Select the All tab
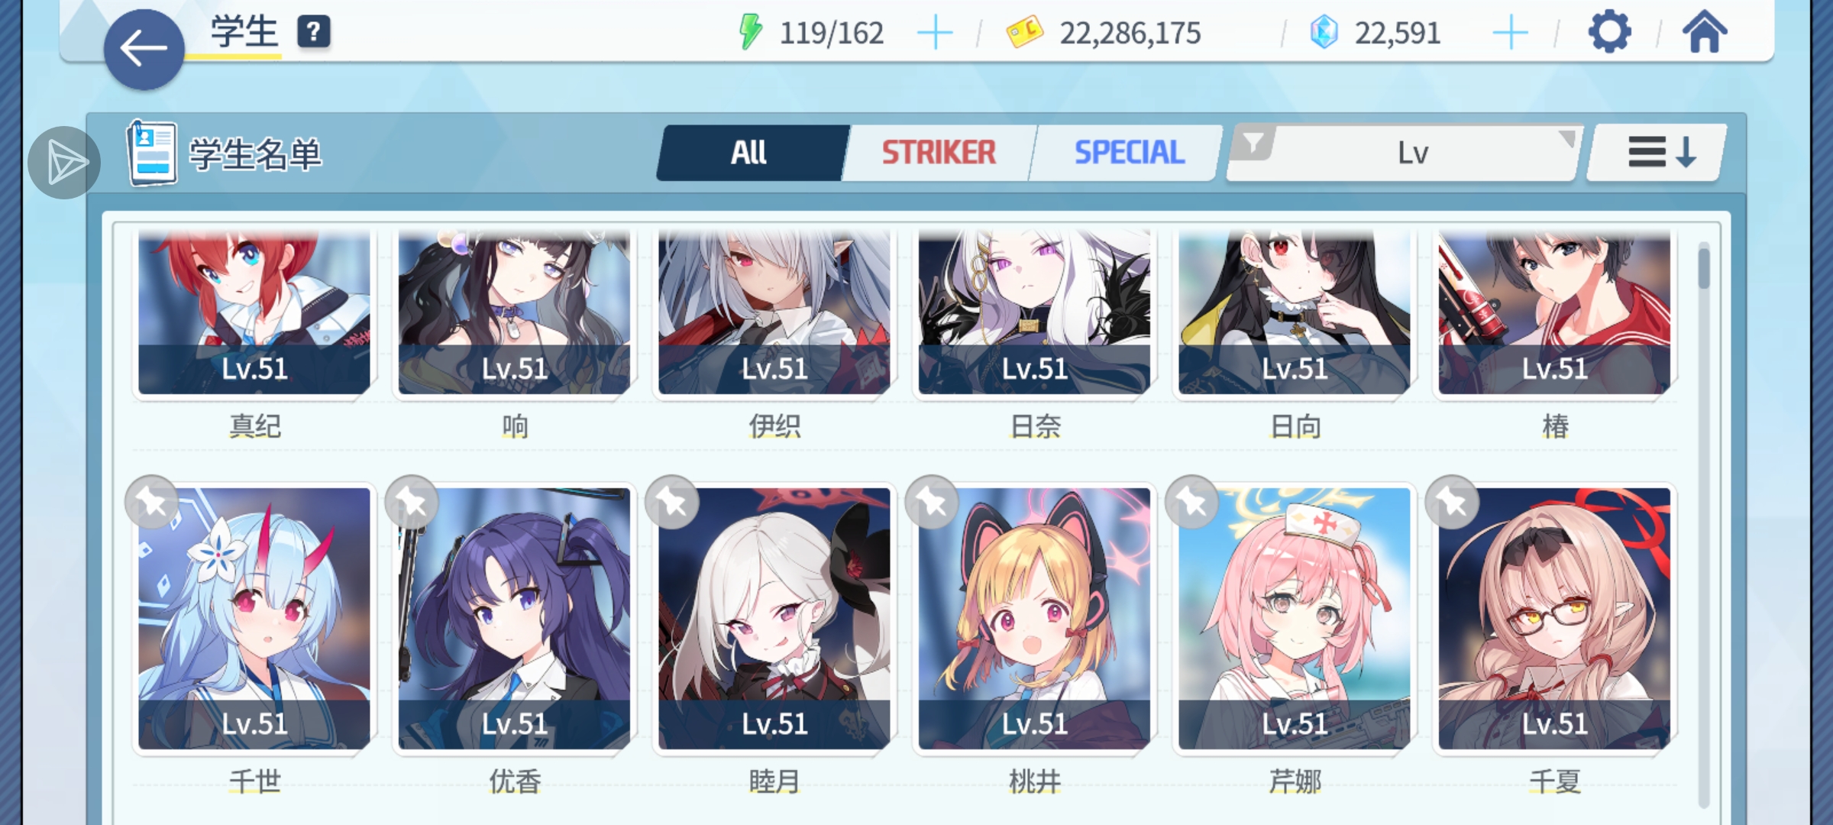This screenshot has height=825, width=1833. (750, 153)
